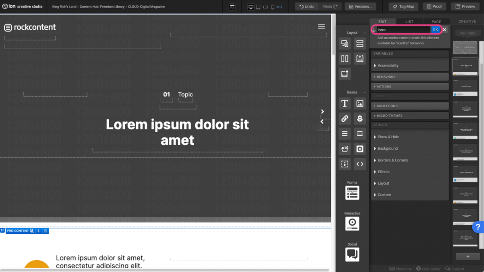Confirm anchor name with OK
The height and width of the screenshot is (272, 484).
click(x=435, y=30)
